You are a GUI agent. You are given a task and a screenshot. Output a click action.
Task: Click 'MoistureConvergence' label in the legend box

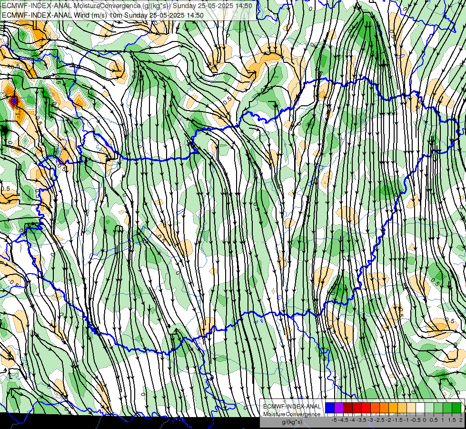coord(292,414)
